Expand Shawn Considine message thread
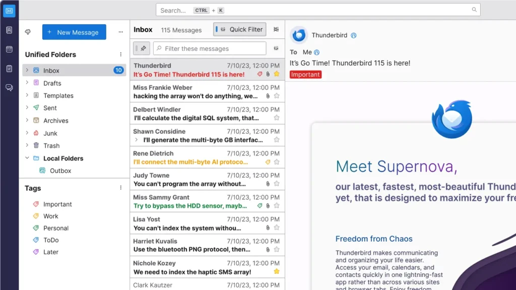Viewport: 516px width, 290px height. 137,140
